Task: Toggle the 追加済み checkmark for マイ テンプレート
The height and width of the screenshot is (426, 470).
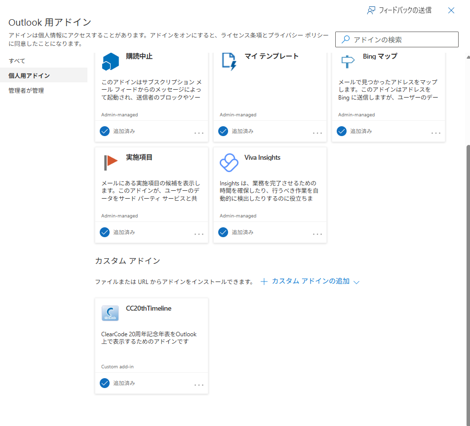Action: click(x=223, y=131)
